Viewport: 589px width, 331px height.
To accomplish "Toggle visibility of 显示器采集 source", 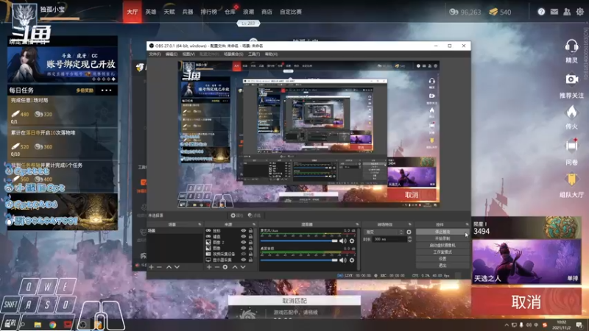I will point(244,260).
